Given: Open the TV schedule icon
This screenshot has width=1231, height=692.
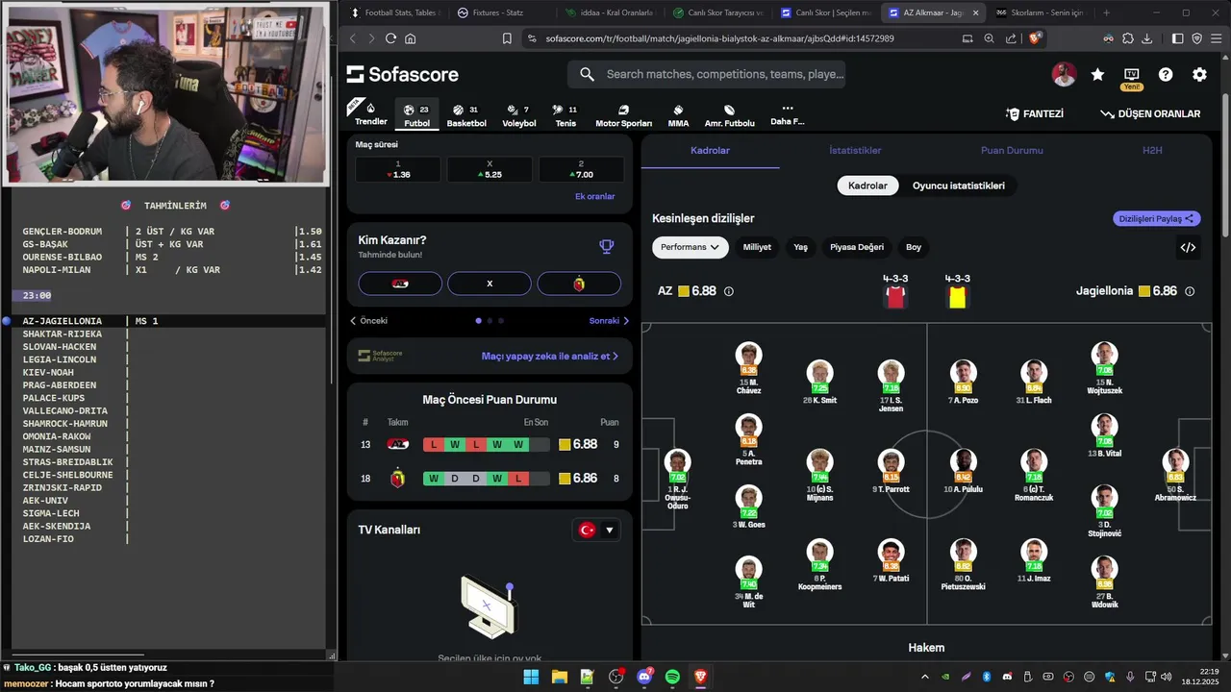Looking at the screenshot, I should tap(1131, 74).
